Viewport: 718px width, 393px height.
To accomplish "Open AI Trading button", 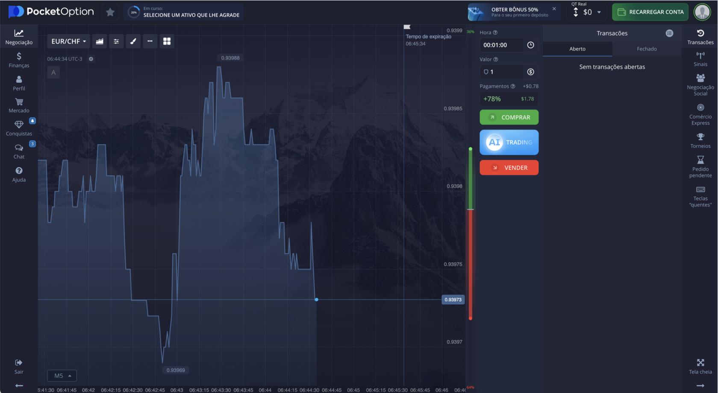I will [509, 142].
